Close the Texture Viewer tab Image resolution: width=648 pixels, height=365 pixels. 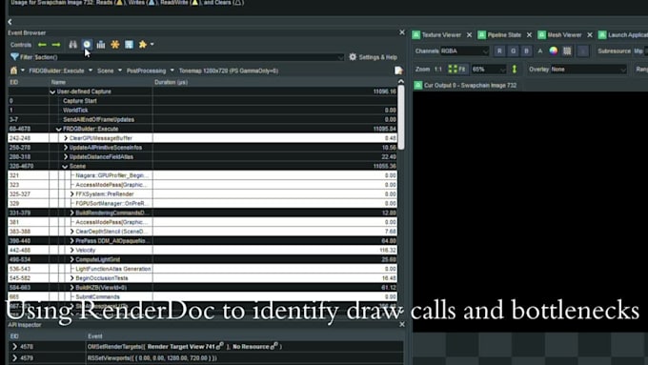click(469, 35)
